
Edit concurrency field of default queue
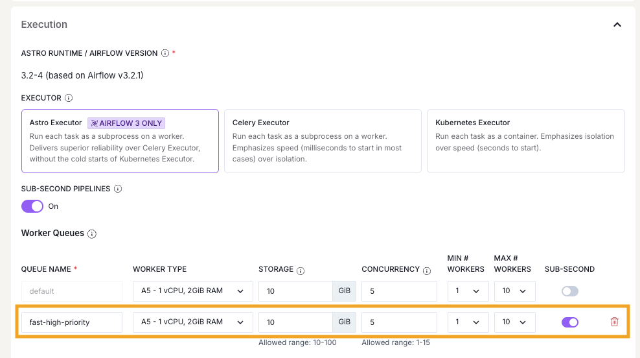tap(399, 291)
